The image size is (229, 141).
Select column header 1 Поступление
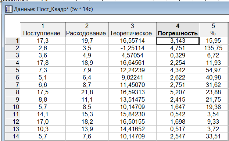click(43, 30)
